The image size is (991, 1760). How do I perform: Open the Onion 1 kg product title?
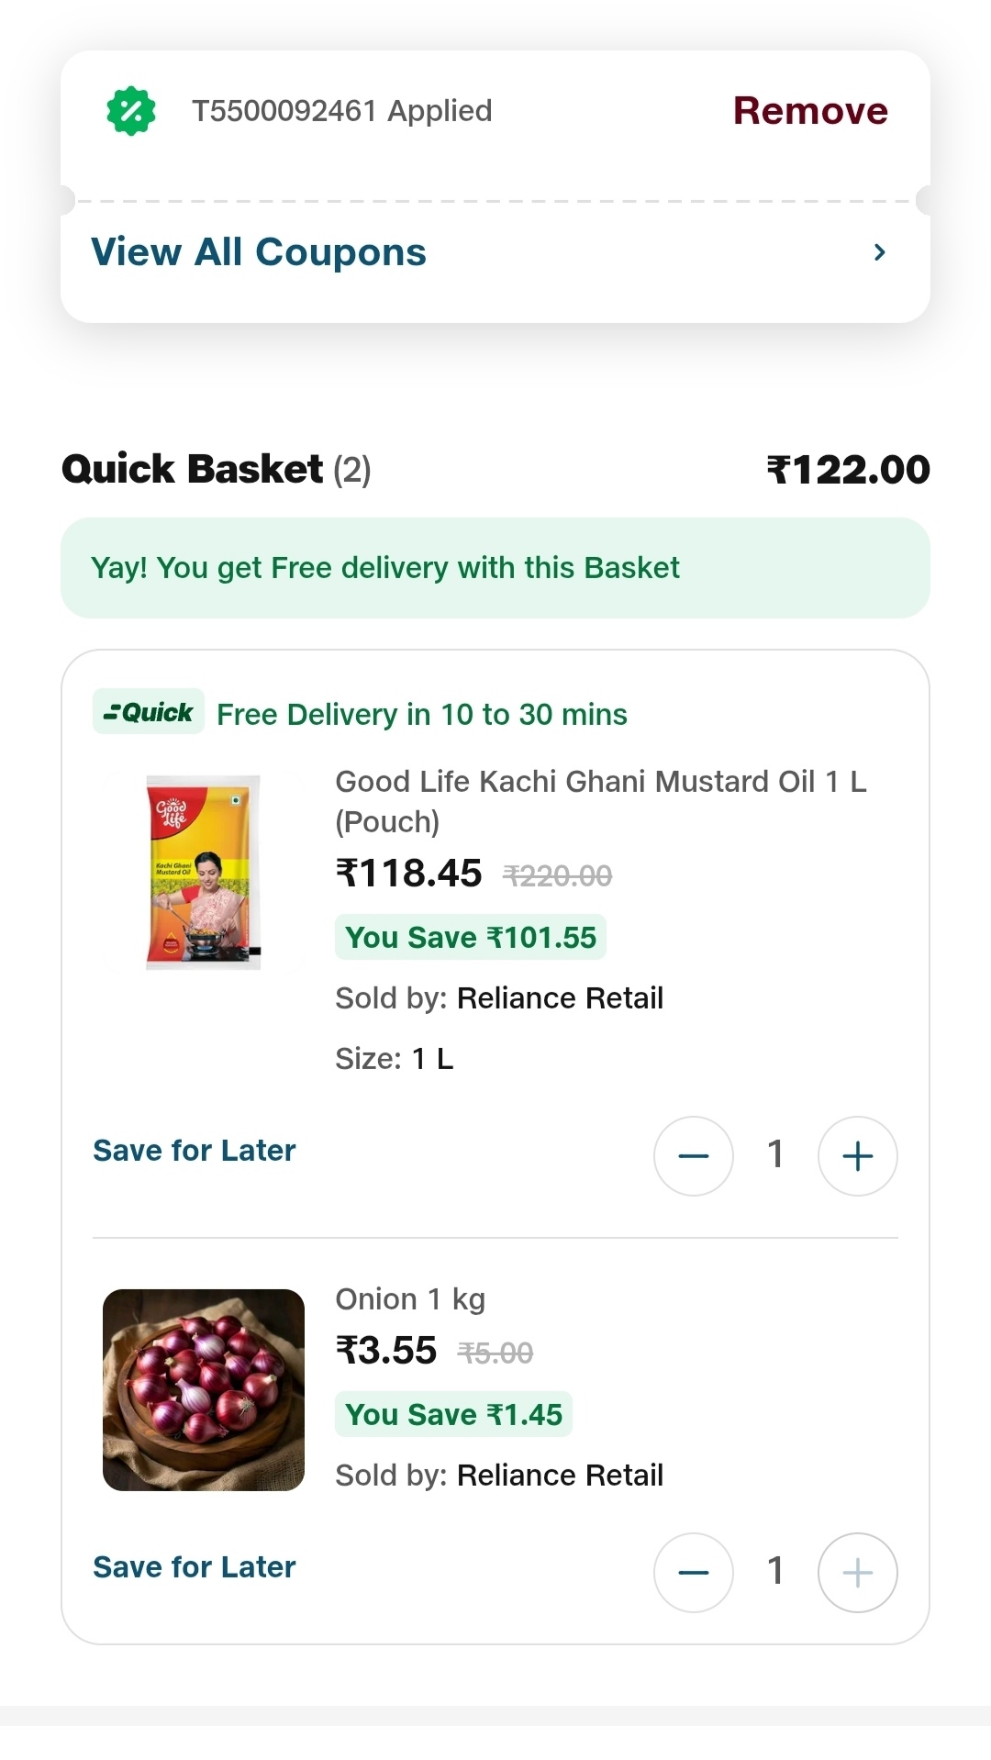pyautogui.click(x=410, y=1299)
